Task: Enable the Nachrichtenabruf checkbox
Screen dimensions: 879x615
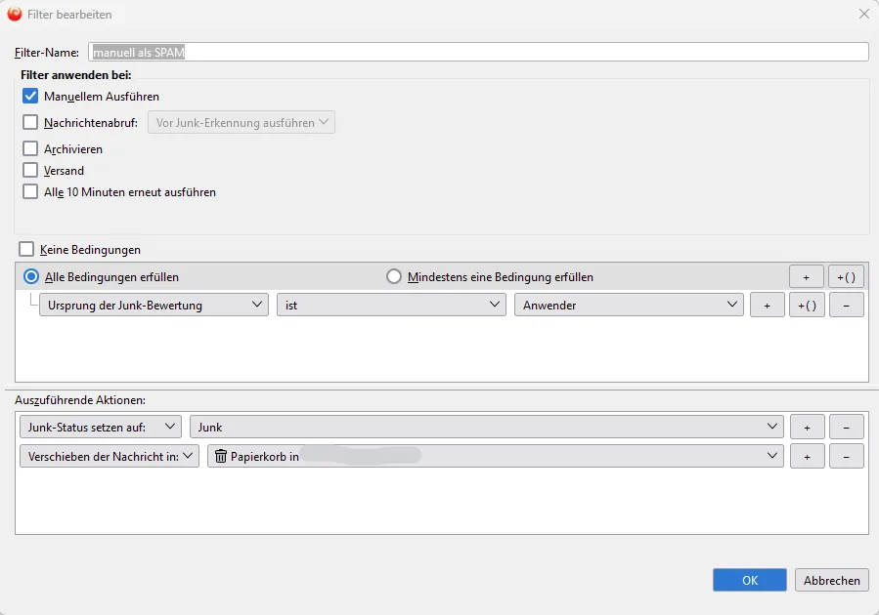Action: (x=30, y=122)
